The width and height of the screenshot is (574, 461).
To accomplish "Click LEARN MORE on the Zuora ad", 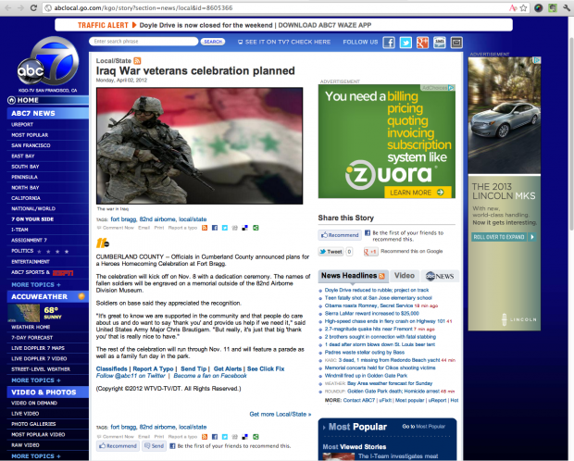I will pyautogui.click(x=418, y=193).
